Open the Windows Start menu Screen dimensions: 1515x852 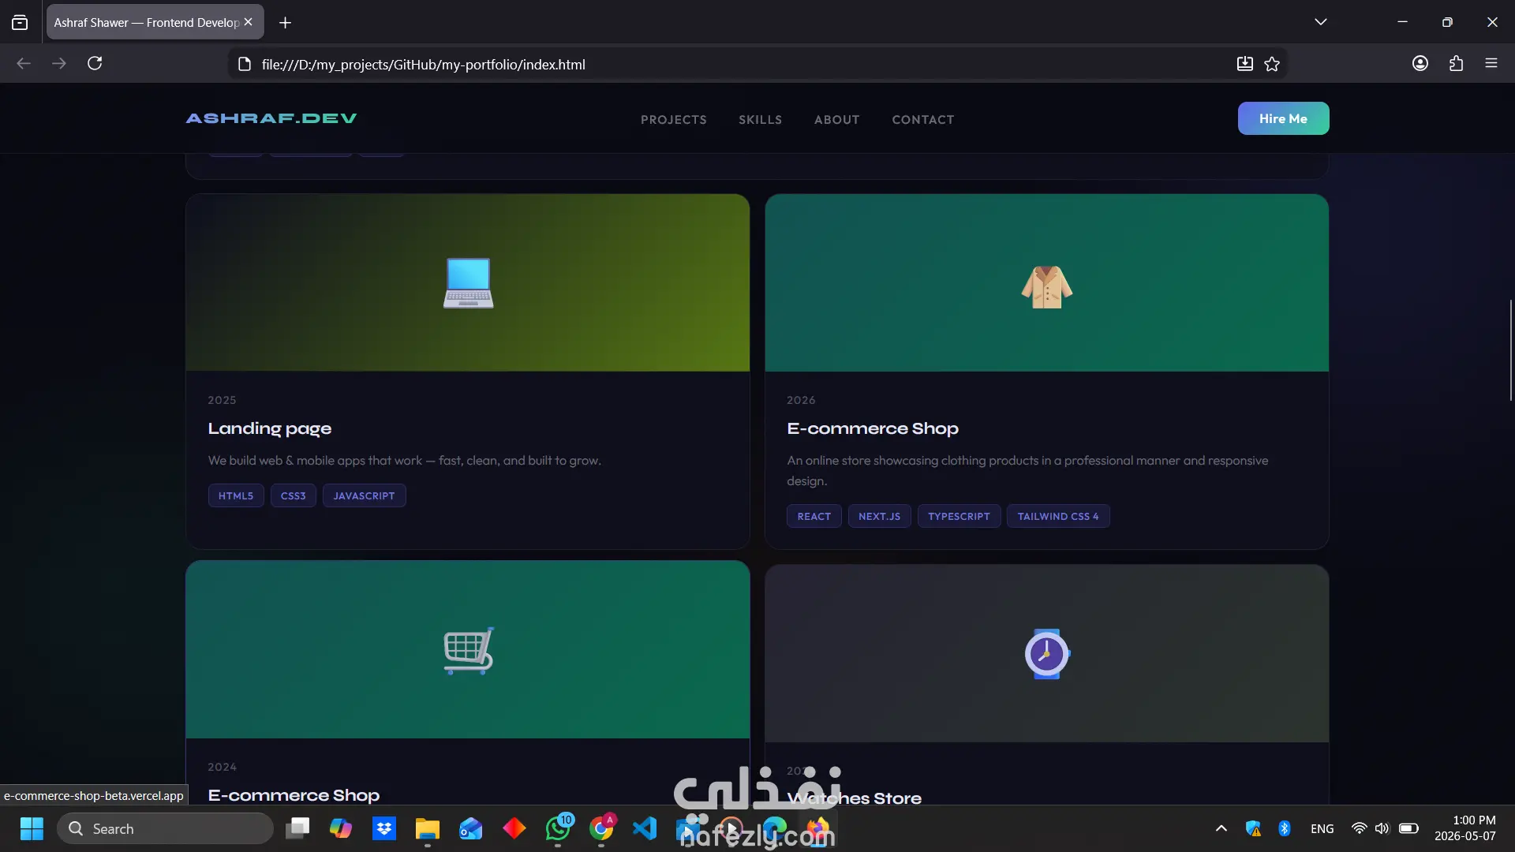[x=32, y=828]
